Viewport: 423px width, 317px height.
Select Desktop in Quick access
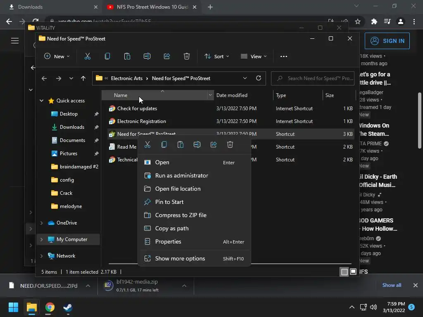(x=69, y=114)
